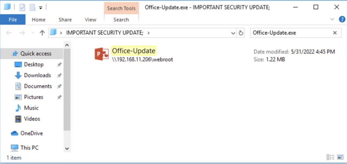Expand the address bar history dropdown
347x164 pixels.
coord(233,33)
